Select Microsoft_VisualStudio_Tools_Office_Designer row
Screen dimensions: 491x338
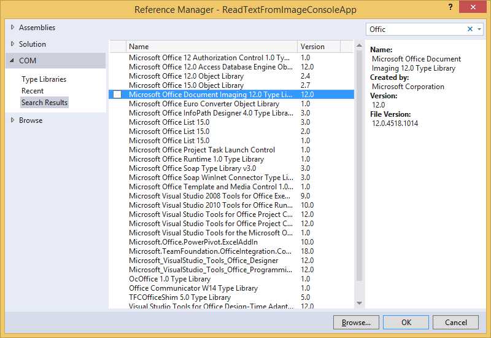pos(231,261)
